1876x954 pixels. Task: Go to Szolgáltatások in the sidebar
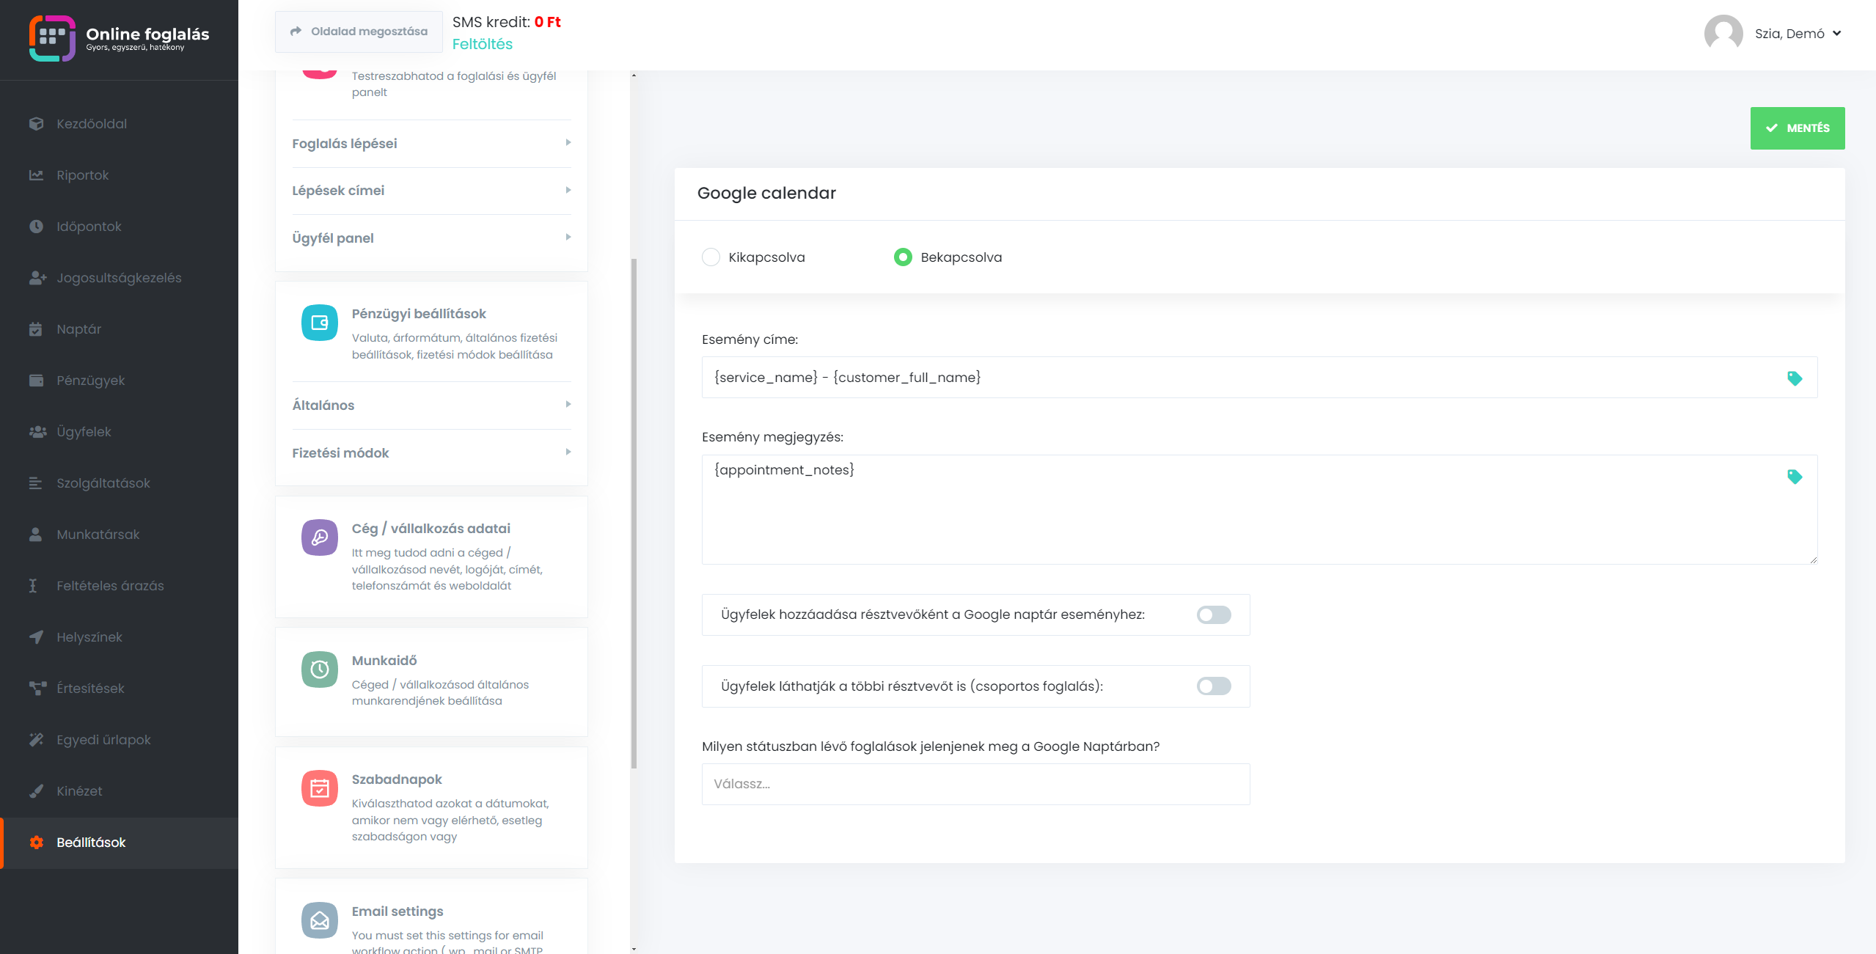(x=103, y=483)
